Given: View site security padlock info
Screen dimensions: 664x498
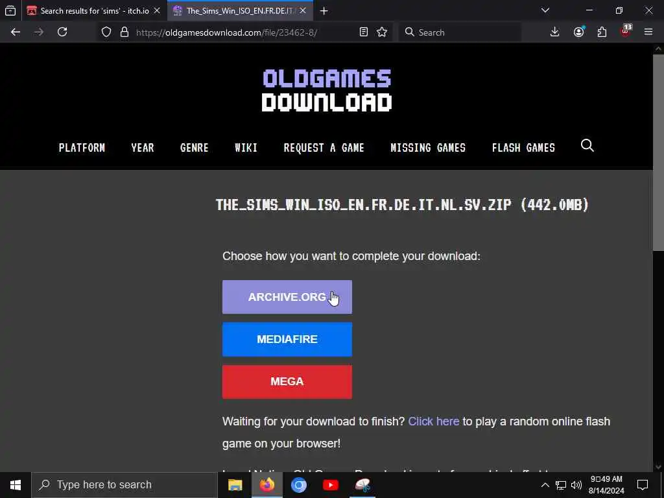Looking at the screenshot, I should tap(124, 32).
